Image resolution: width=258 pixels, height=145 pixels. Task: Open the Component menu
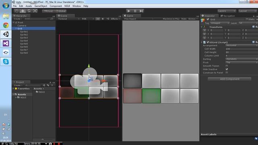(56, 6)
